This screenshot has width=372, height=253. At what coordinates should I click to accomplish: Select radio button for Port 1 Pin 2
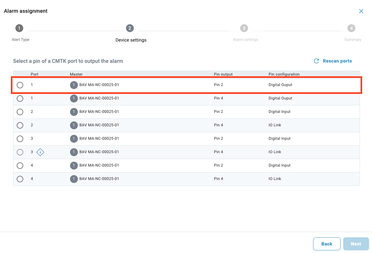[x=20, y=85]
